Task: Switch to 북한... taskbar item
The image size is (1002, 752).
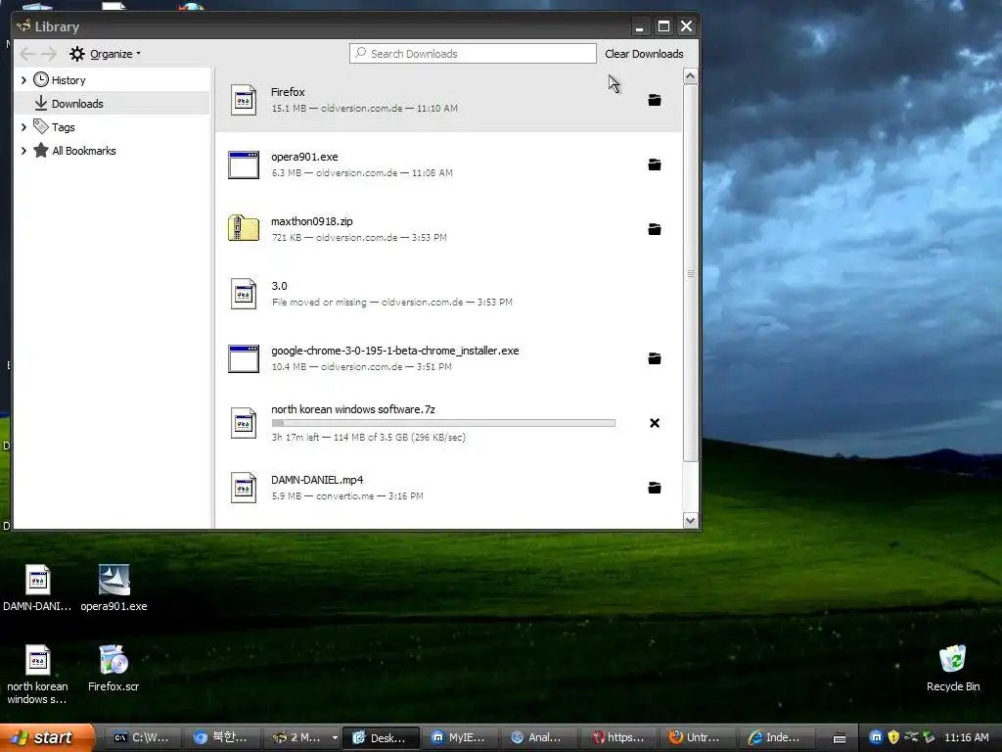Action: click(221, 737)
